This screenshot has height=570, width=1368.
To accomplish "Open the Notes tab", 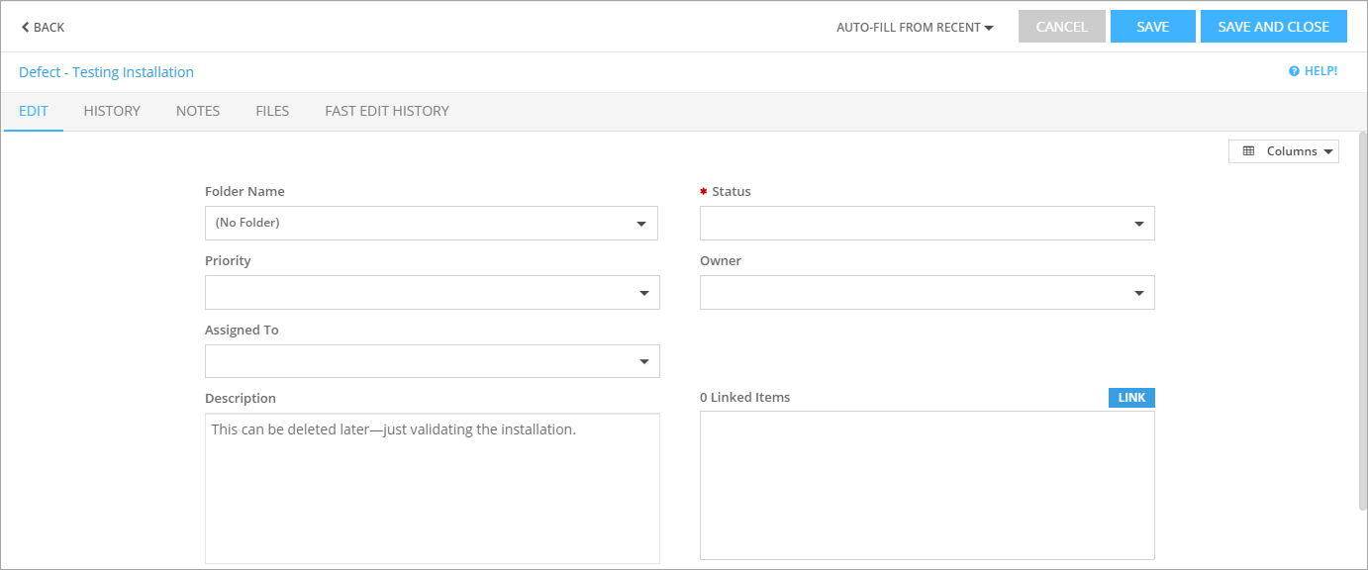I will tap(197, 111).
